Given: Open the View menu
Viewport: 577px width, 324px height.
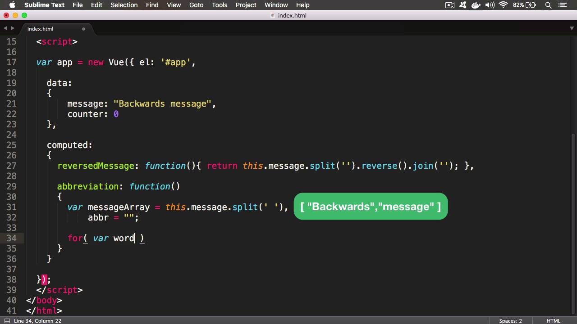Looking at the screenshot, I should [174, 5].
